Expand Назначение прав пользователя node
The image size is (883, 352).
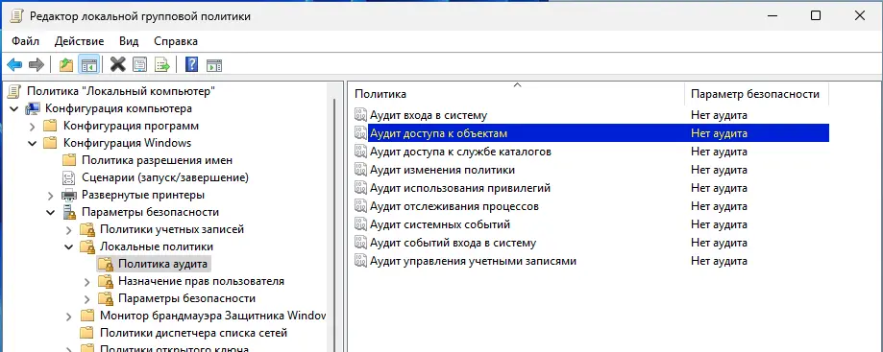coord(86,281)
